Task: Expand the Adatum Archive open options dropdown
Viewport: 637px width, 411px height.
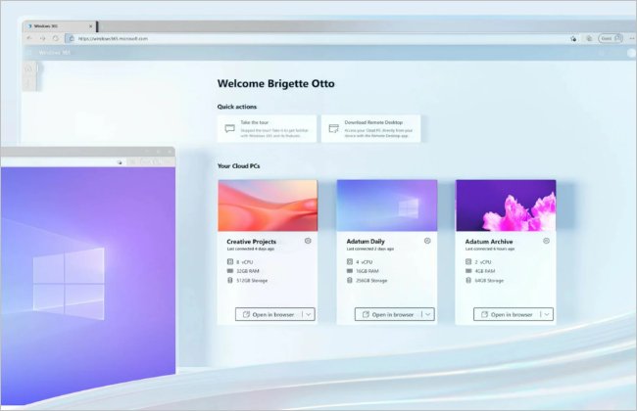Action: point(547,314)
